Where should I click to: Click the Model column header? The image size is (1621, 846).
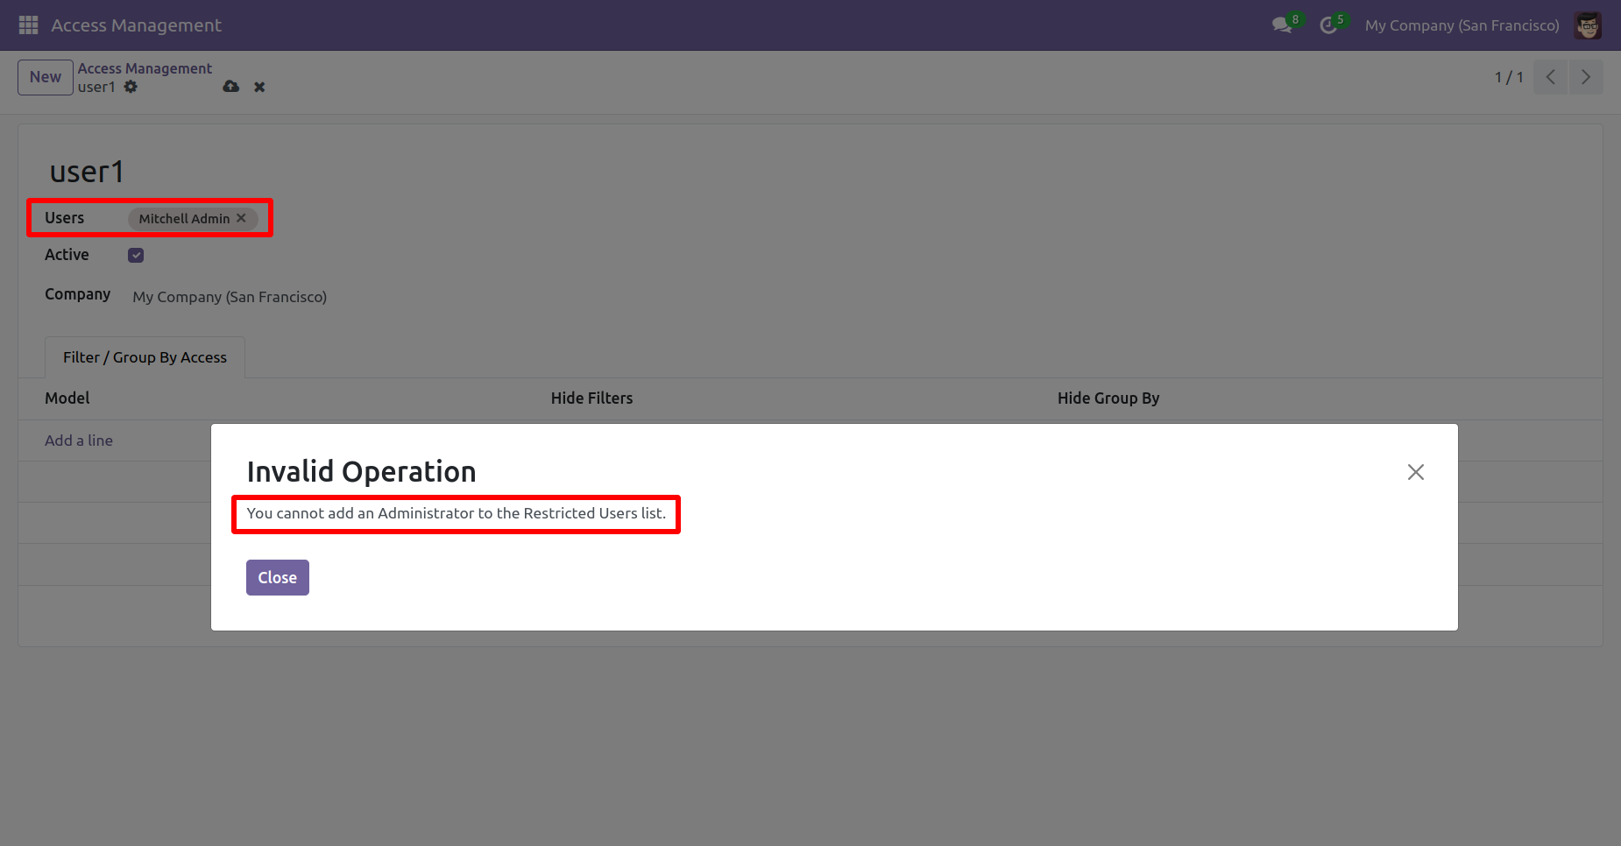(x=67, y=398)
